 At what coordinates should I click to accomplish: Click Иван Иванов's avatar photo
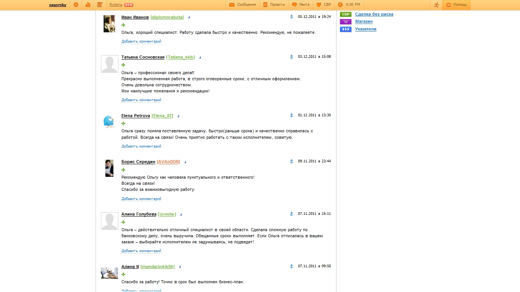pyautogui.click(x=109, y=24)
